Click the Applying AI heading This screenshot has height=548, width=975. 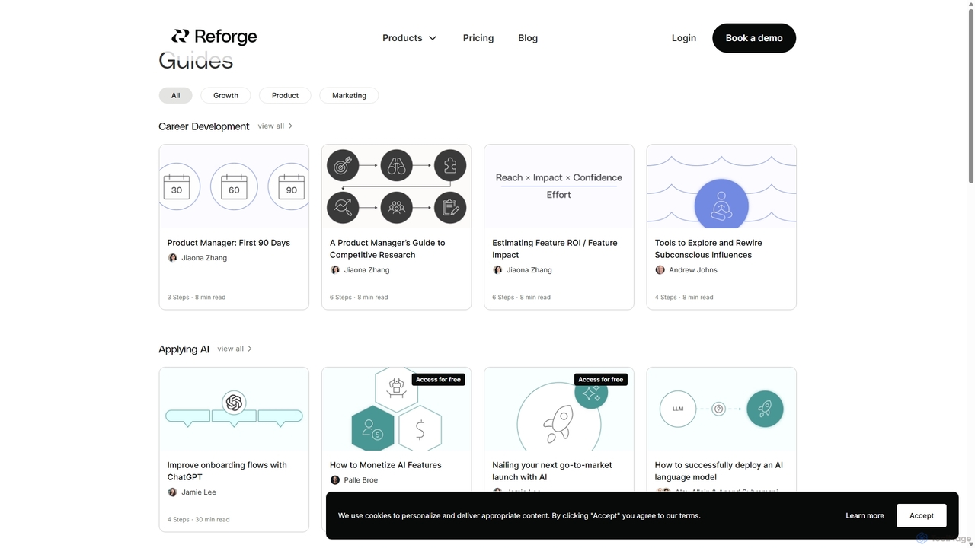point(184,349)
